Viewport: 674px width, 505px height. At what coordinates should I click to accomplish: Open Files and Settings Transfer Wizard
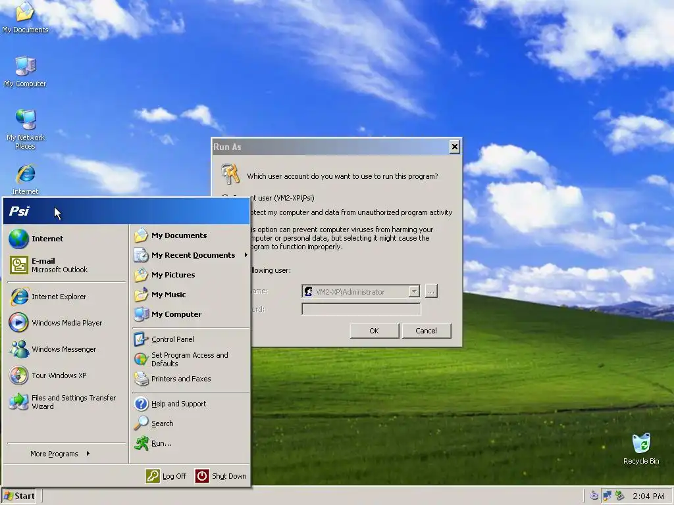[x=66, y=402]
